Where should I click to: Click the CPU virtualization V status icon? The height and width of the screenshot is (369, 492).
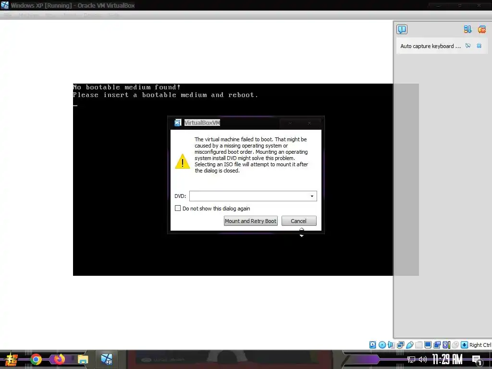[x=446, y=345]
